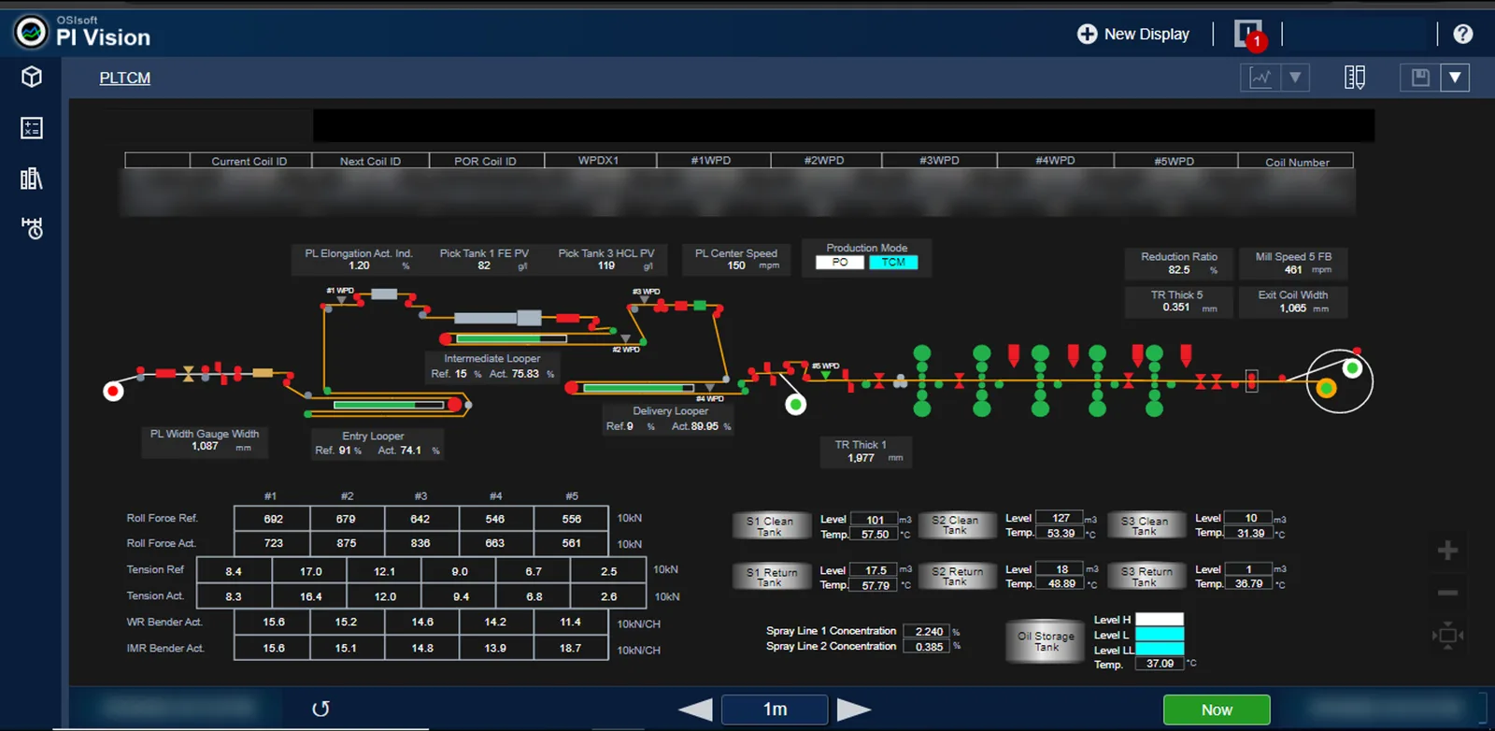
Task: Click the Current Coil ID column header
Action: [x=249, y=161]
